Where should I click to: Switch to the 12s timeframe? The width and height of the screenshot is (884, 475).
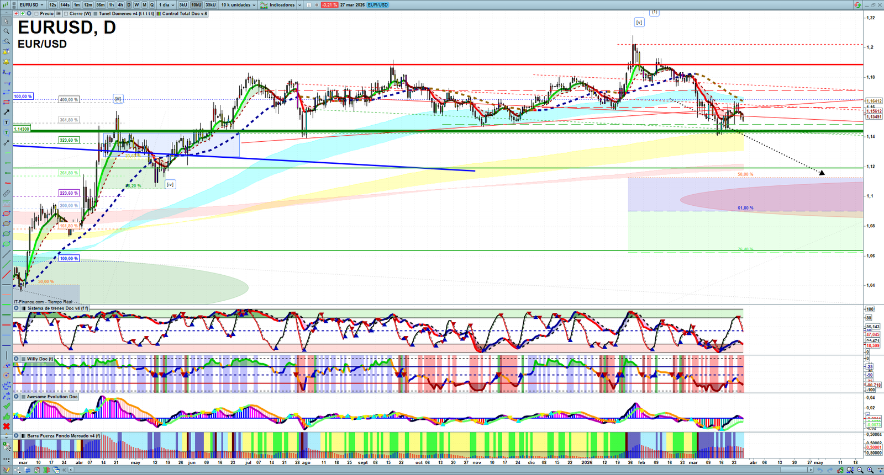[x=52, y=5]
